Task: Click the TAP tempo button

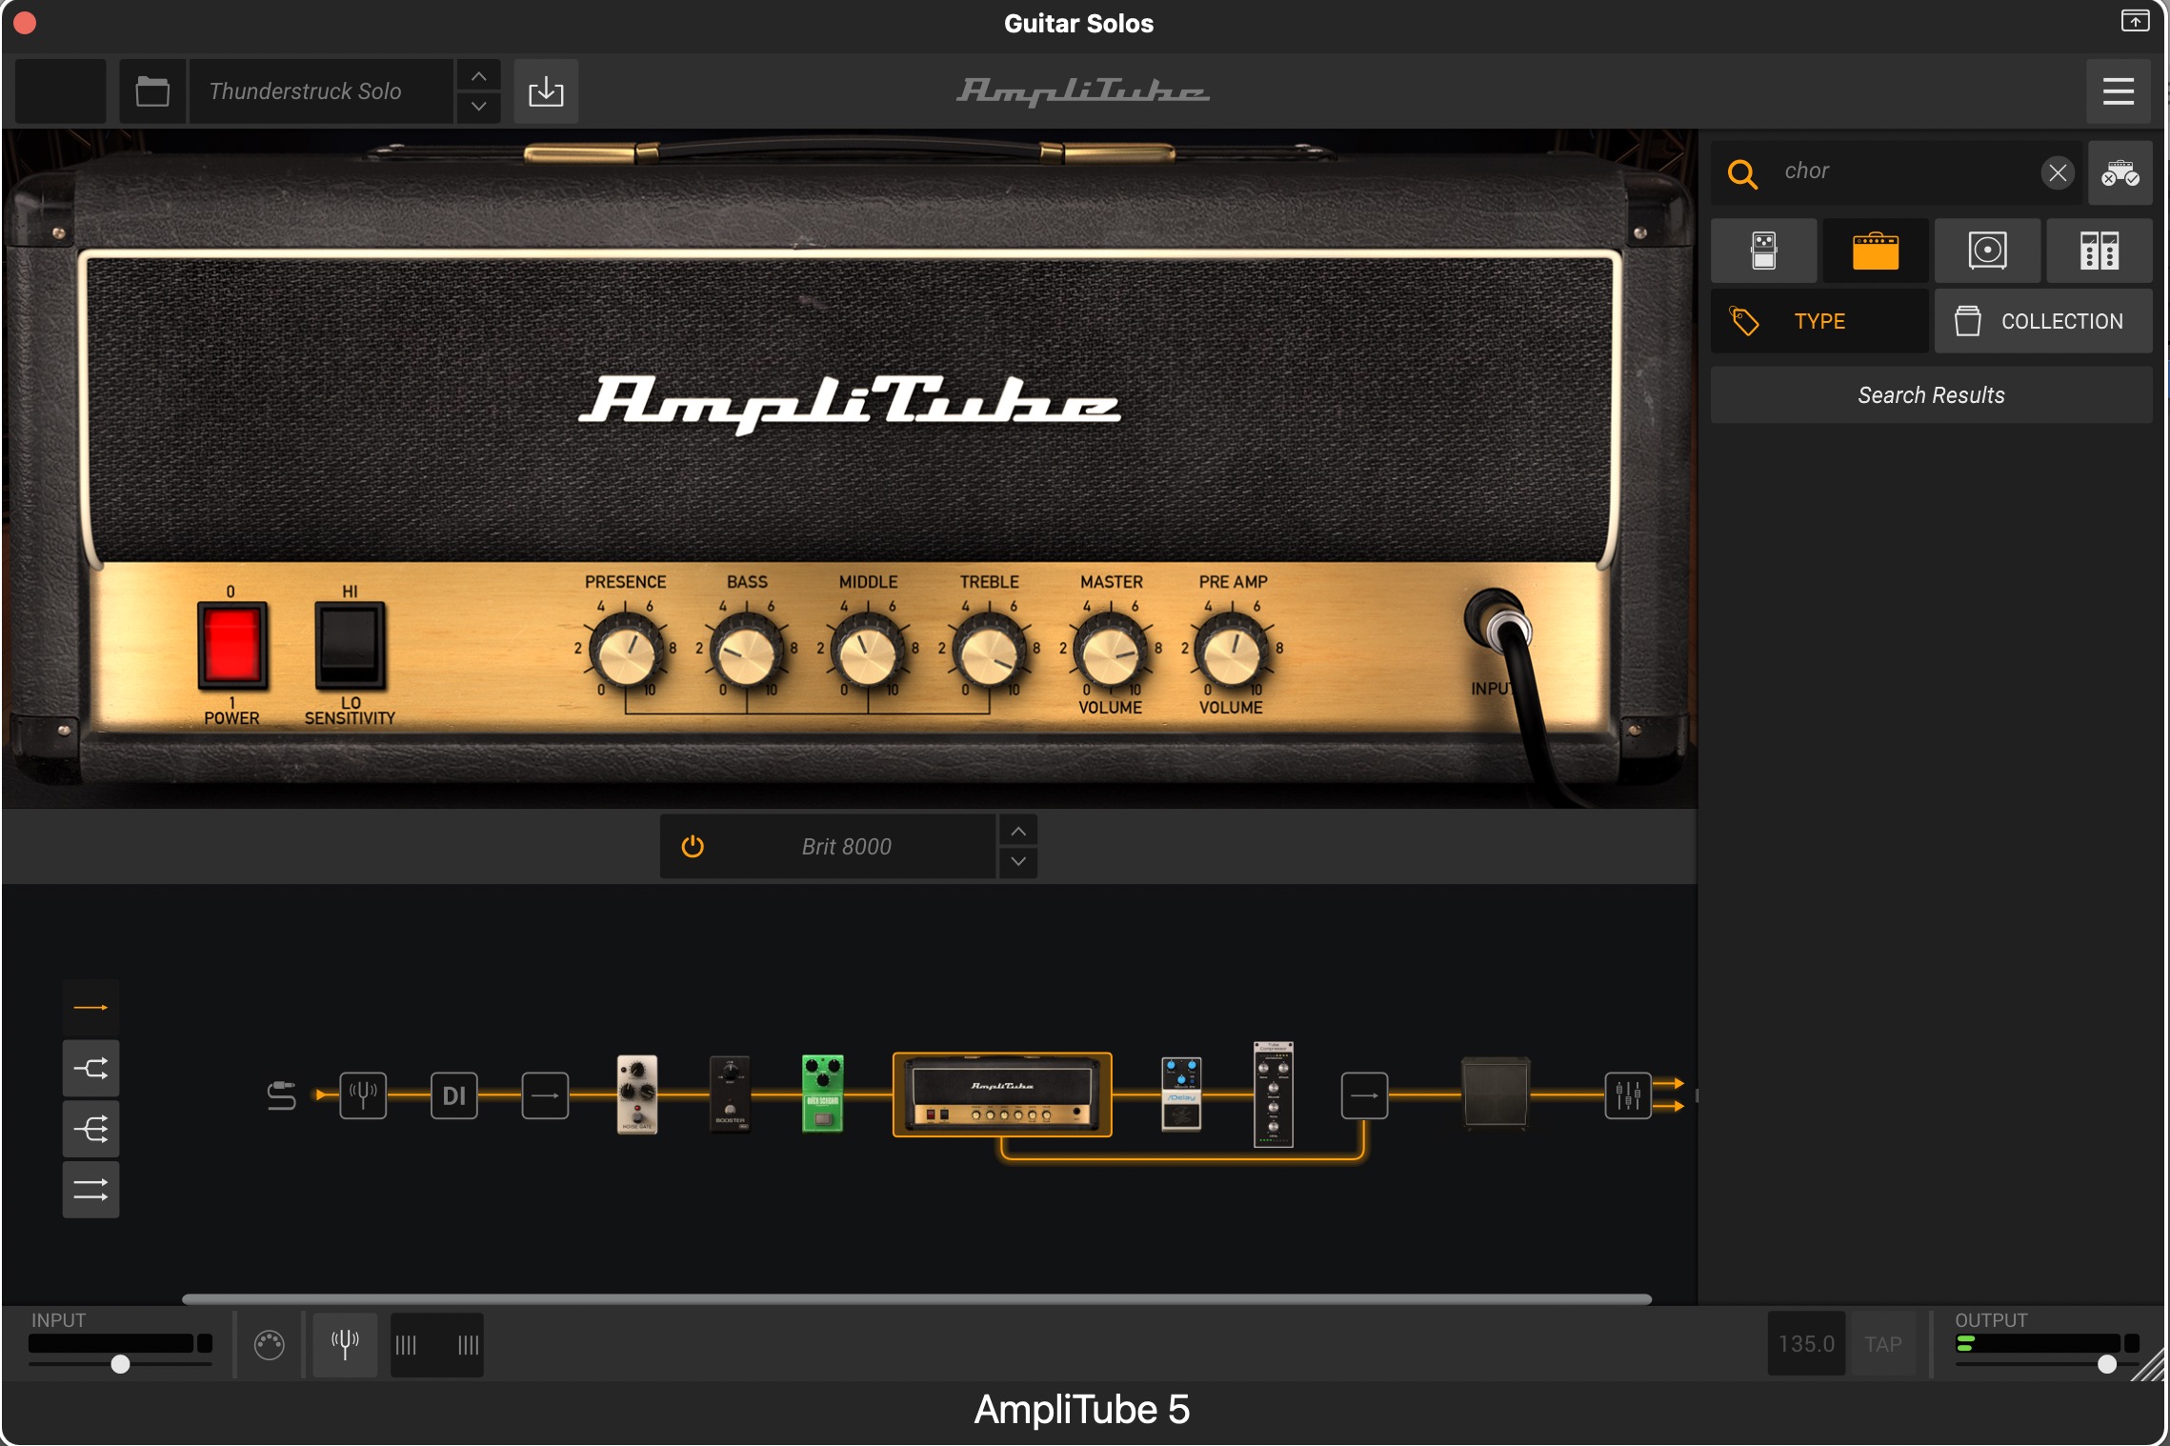Action: click(x=1882, y=1344)
